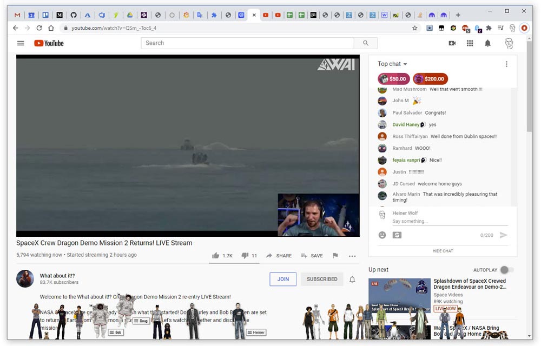
Task: Go to browser home page
Action: 51,28
